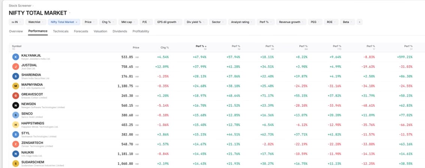The width and height of the screenshot is (425, 168).
Task: Click the MAPMYINDIA yellow logo icon
Action: pyautogui.click(x=16, y=86)
